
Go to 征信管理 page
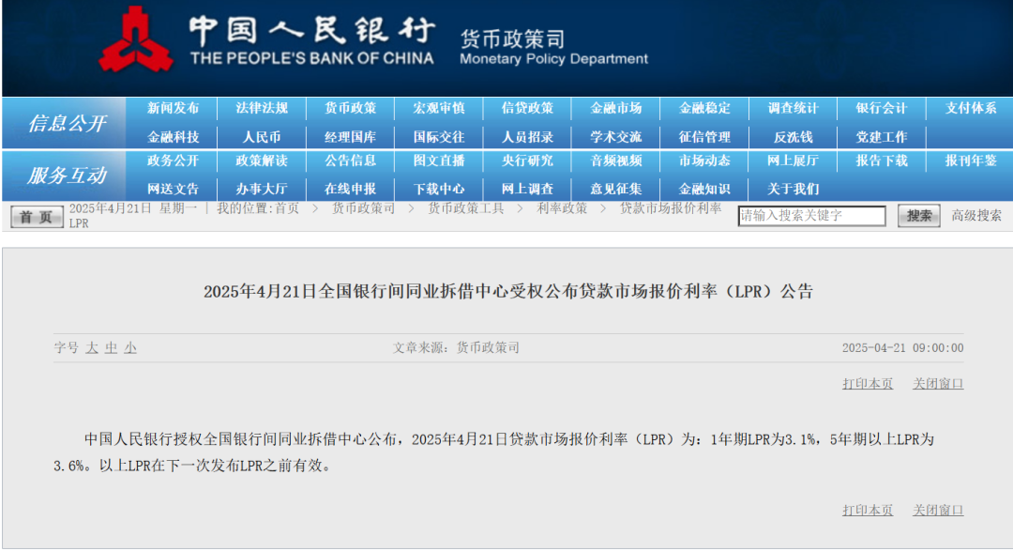[x=704, y=137]
